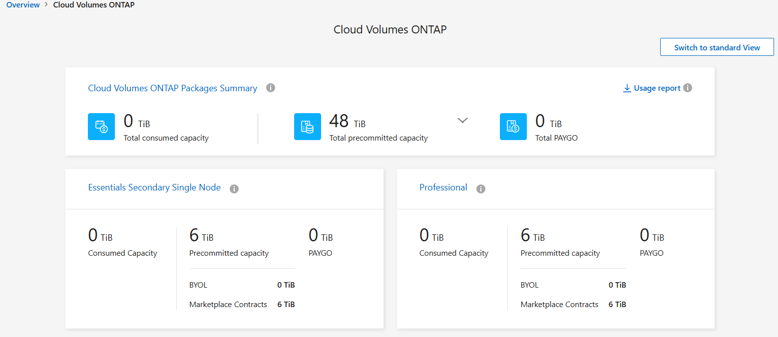
Task: Click the Total precommitted capacity icon
Action: point(307,127)
